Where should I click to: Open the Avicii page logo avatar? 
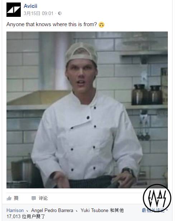[x=14, y=10]
